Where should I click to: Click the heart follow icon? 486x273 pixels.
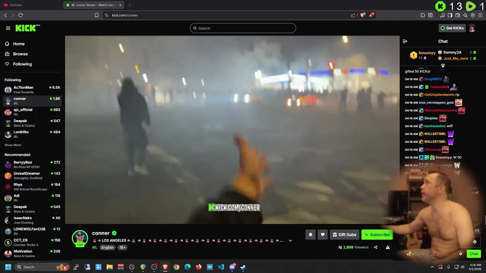tap(323, 235)
